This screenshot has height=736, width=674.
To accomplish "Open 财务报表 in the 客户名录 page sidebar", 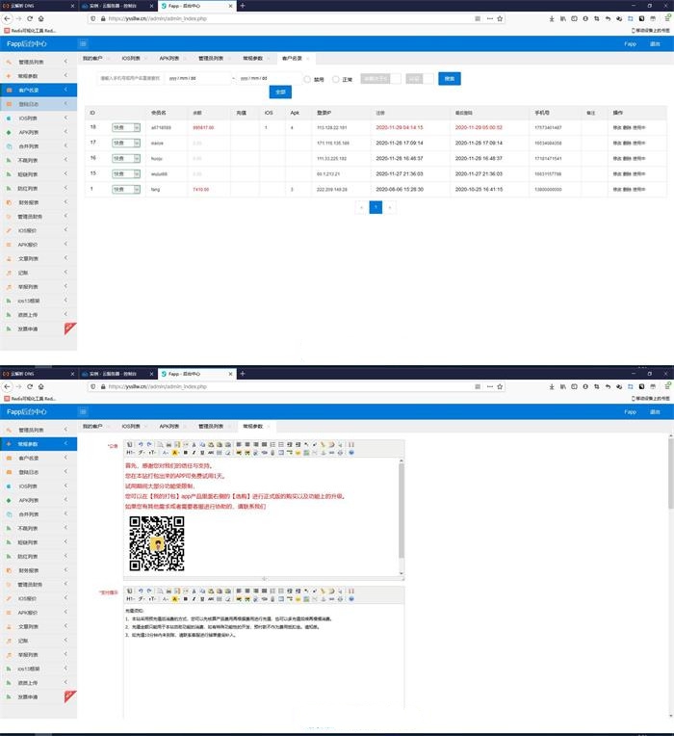I will click(28, 202).
